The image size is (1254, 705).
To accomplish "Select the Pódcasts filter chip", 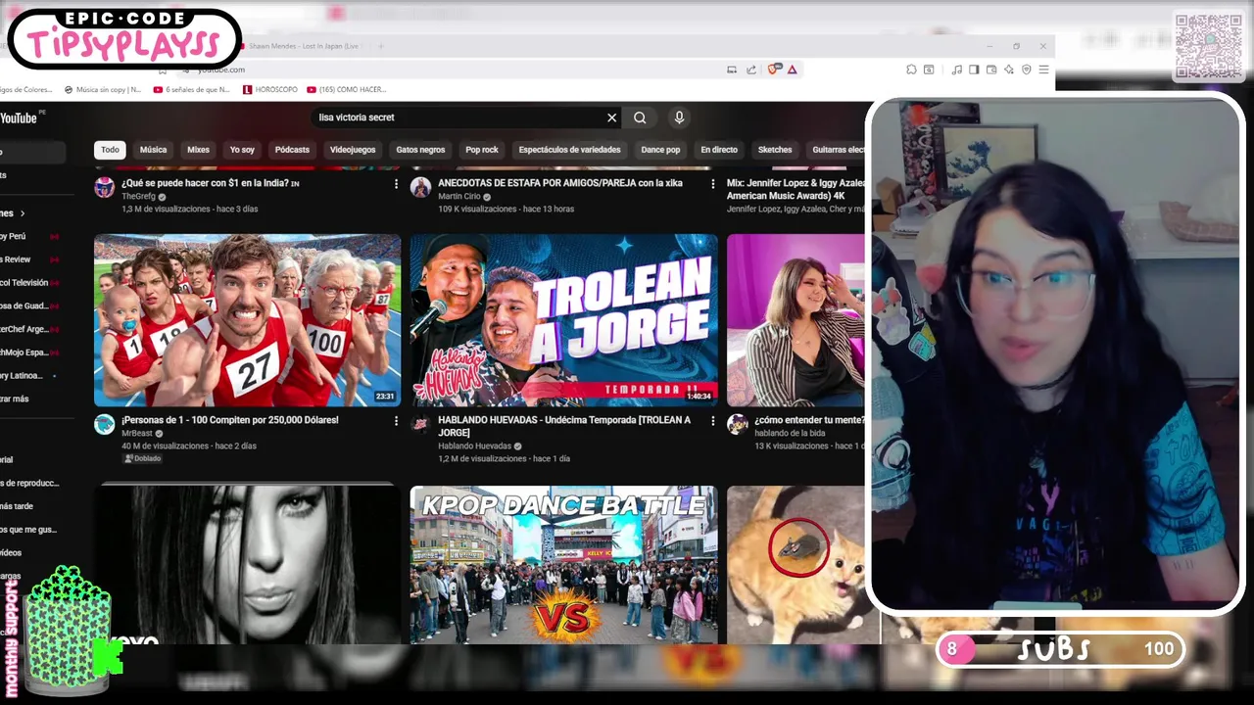I will pyautogui.click(x=292, y=150).
